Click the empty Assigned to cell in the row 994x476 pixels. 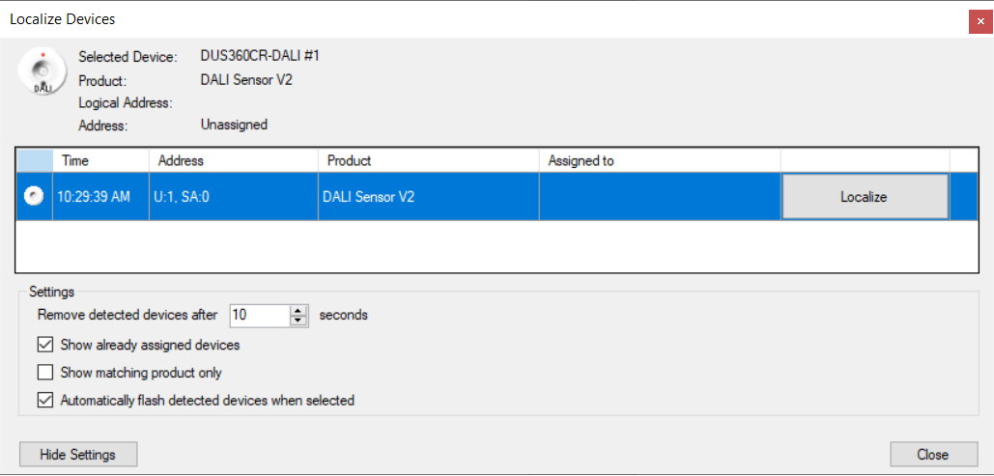(659, 197)
